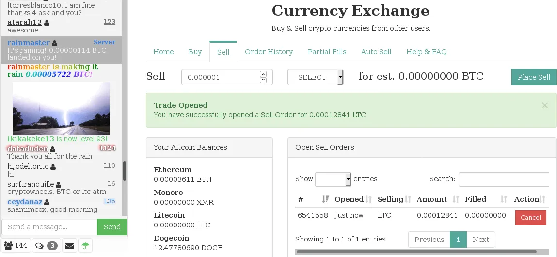Go to Next page of orders

pos(480,240)
